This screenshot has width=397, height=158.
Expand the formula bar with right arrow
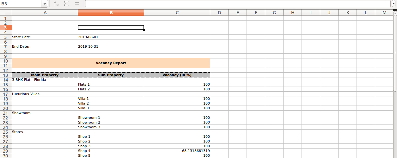pos(394,4)
